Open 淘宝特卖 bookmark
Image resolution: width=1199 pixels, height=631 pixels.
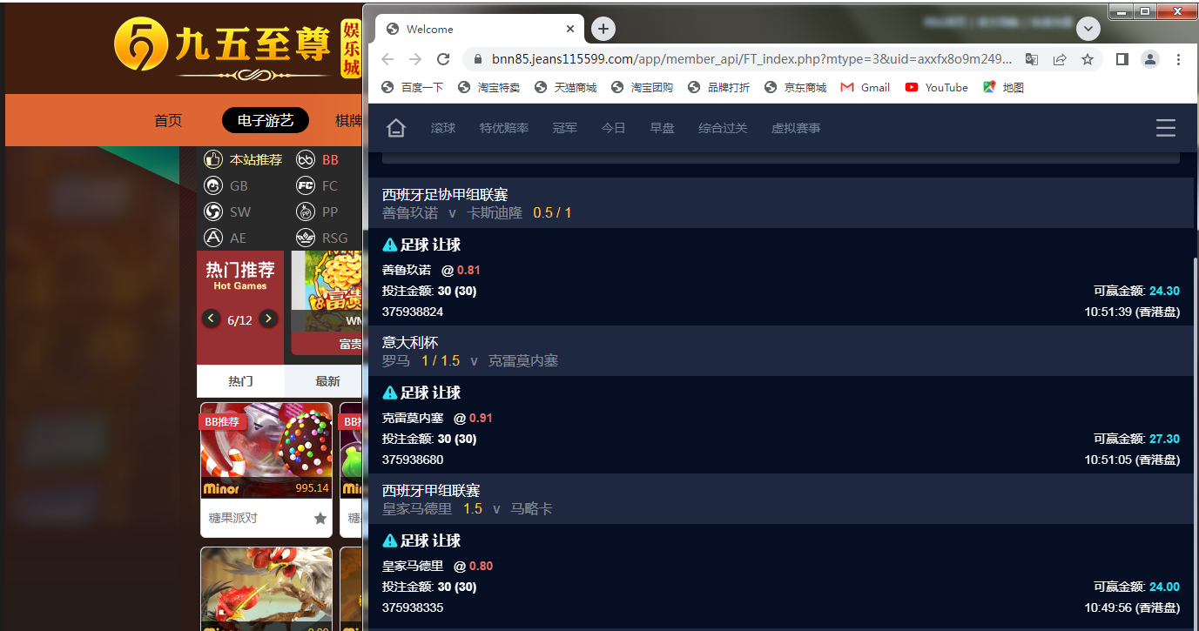click(x=489, y=87)
